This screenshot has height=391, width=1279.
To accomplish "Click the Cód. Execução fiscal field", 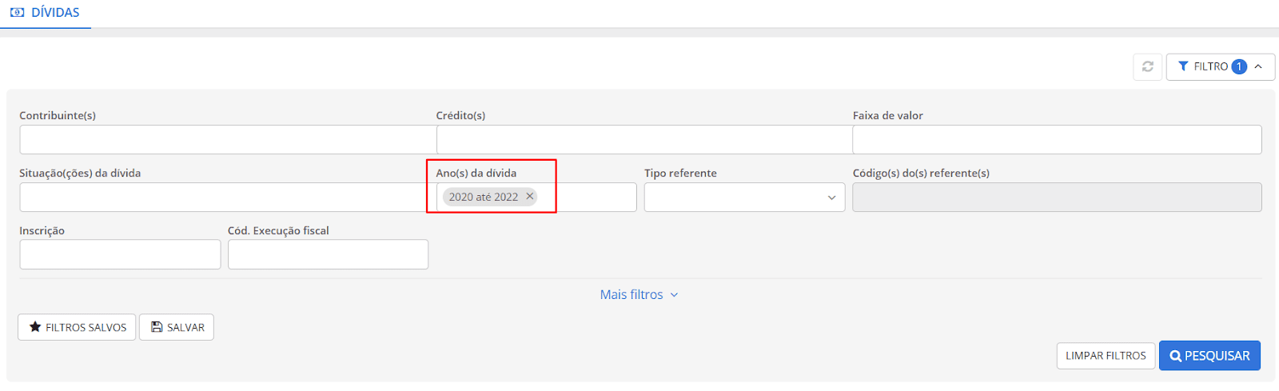I will pos(328,255).
